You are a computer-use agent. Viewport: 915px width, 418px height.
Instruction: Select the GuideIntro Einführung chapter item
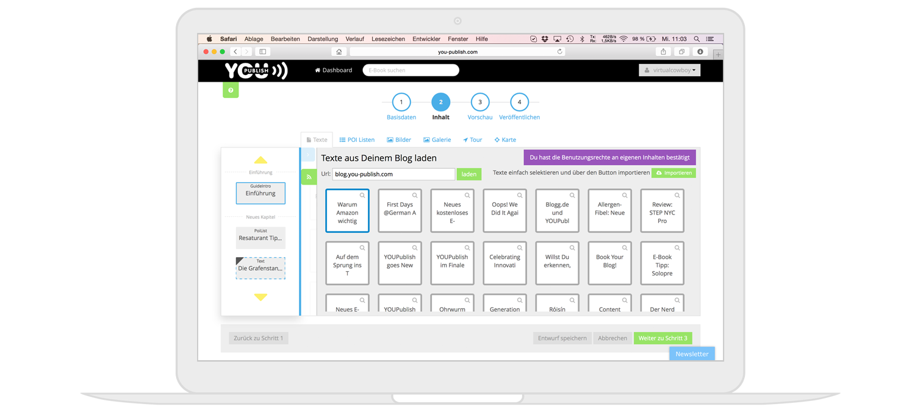(x=260, y=193)
